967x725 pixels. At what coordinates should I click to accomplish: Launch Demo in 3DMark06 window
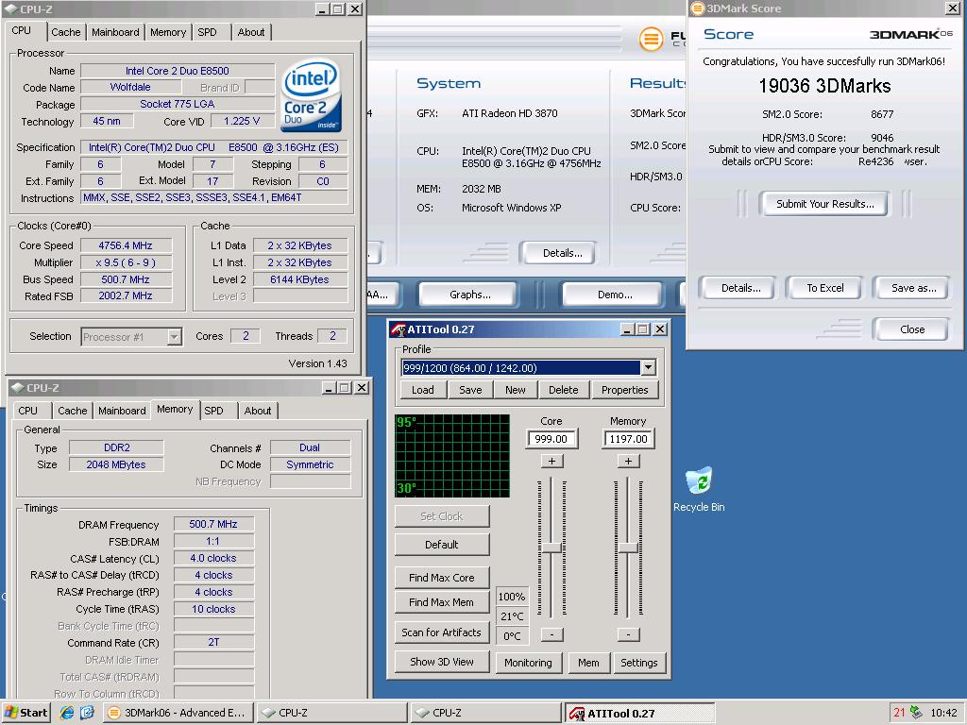point(614,295)
